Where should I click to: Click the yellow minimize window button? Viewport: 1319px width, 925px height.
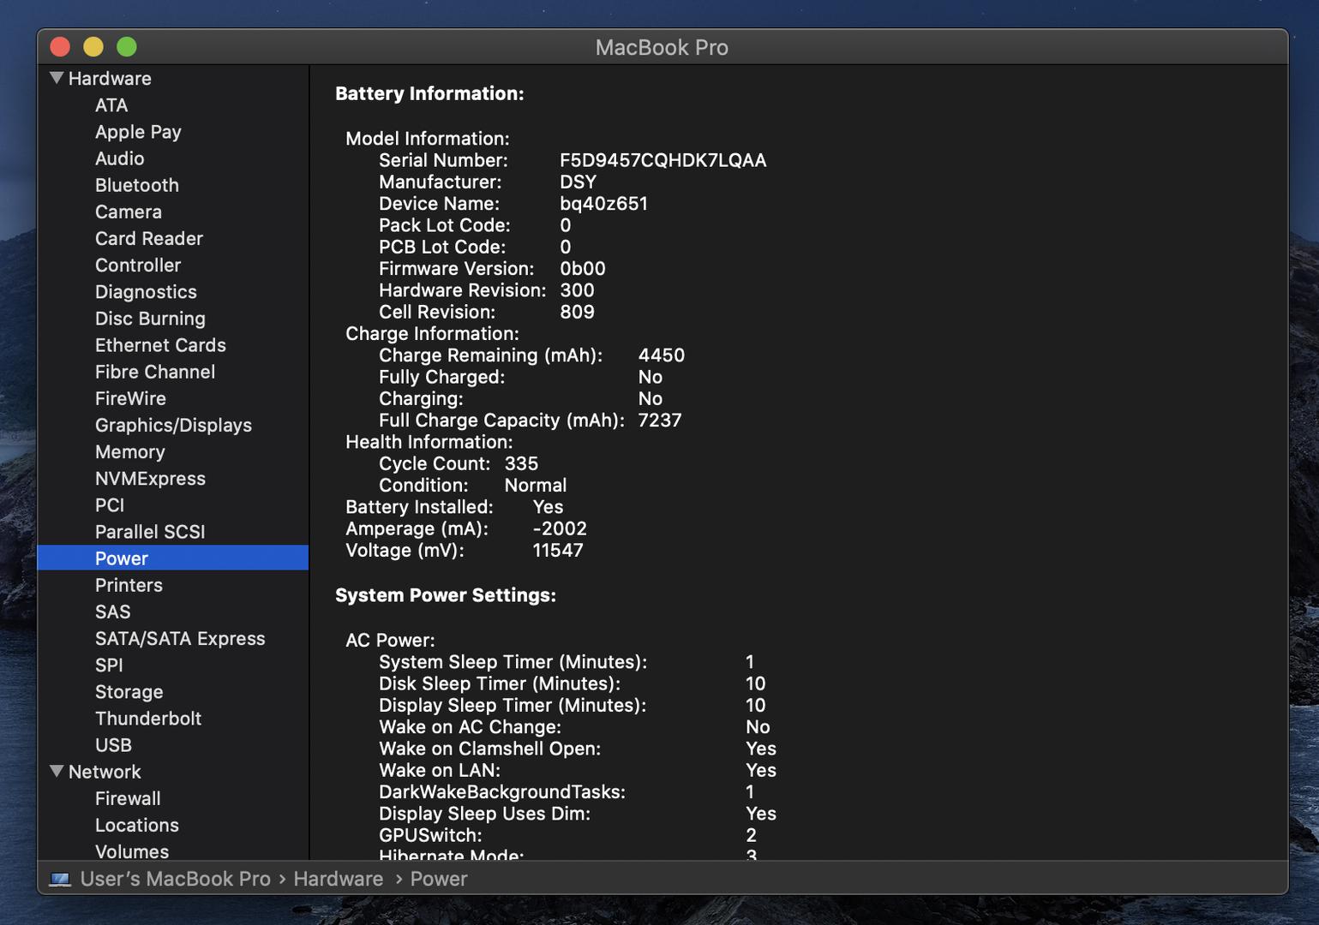coord(93,47)
